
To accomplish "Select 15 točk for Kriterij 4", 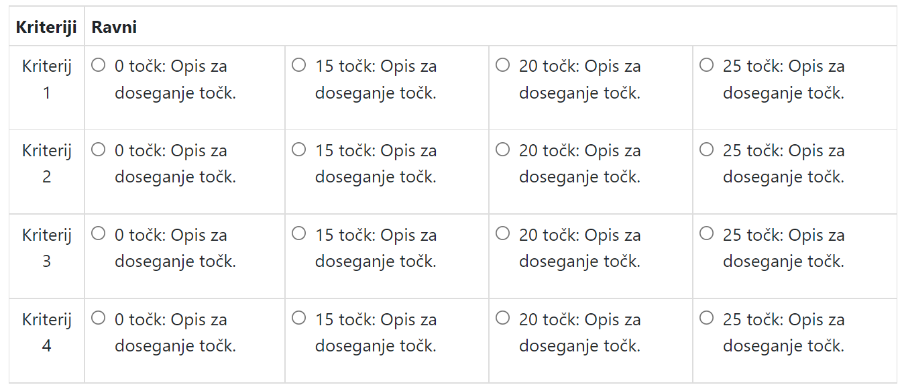I will point(299,318).
